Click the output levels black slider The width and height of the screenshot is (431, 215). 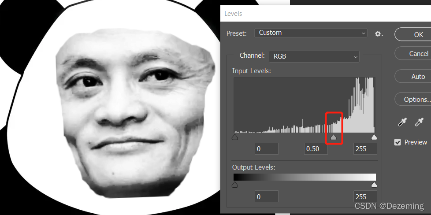(x=235, y=185)
